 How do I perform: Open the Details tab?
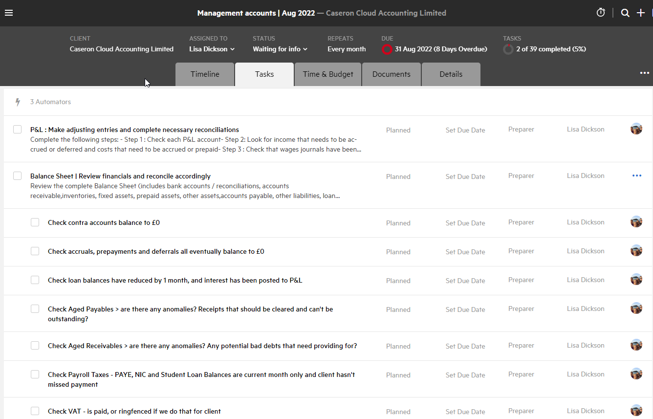(x=451, y=74)
